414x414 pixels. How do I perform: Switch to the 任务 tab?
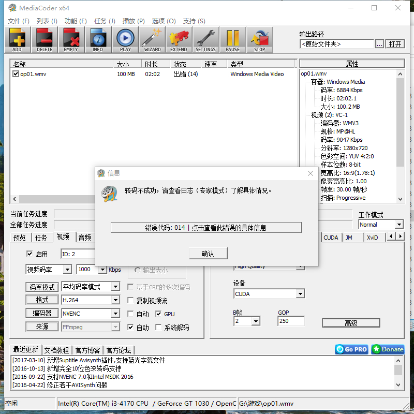41,238
